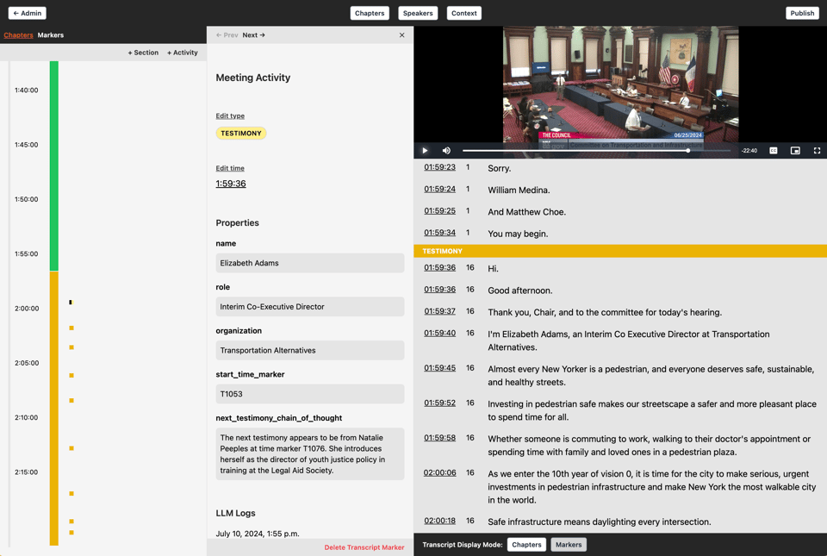Toggle closed captions on the video
Image resolution: width=827 pixels, height=556 pixels.
(x=774, y=151)
